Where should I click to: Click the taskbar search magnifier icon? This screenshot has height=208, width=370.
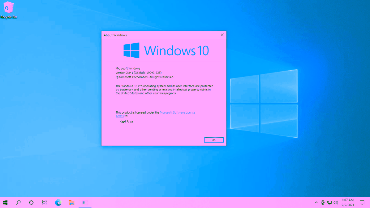tap(18, 203)
